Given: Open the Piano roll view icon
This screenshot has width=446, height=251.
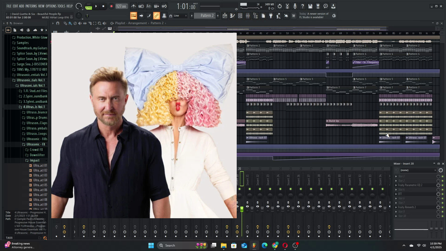Looking at the screenshot, I should pos(233,16).
